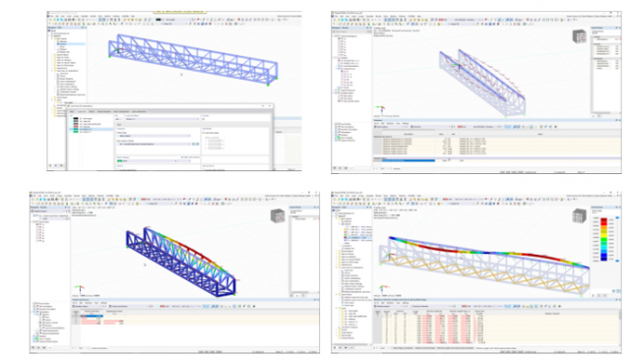Grab the upper blue handle of the legend scale

point(617,218)
